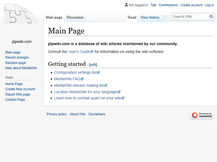This screenshot has width=217, height=162.
Task: Open Disclaimers footer link
Action: (x=97, y=114)
